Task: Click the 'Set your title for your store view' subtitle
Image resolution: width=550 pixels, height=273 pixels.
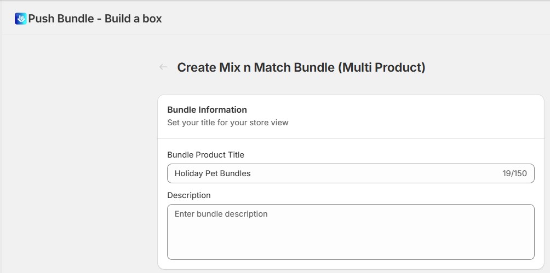Action: [227, 123]
